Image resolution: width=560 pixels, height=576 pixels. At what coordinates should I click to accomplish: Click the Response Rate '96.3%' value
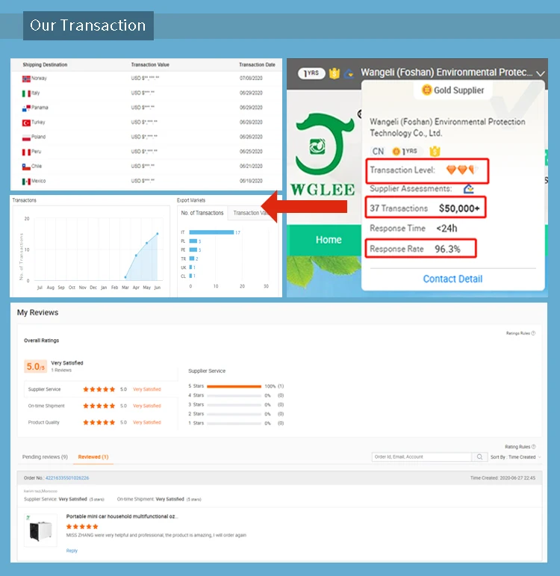pos(447,249)
